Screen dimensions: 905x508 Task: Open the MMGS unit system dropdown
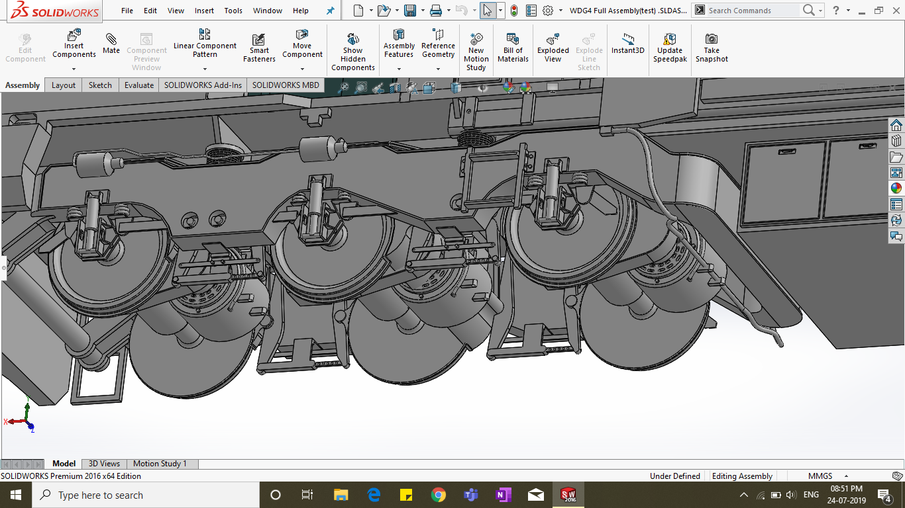click(x=846, y=476)
